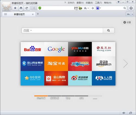Open the ifeng.com 凤凰网 tile
The width and height of the screenshot is (136, 115).
tap(104, 49)
